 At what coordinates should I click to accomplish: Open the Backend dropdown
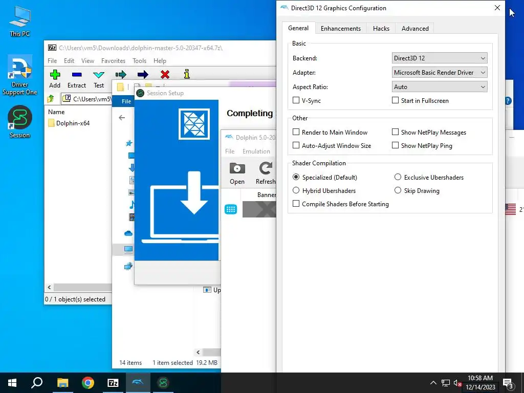coord(440,58)
